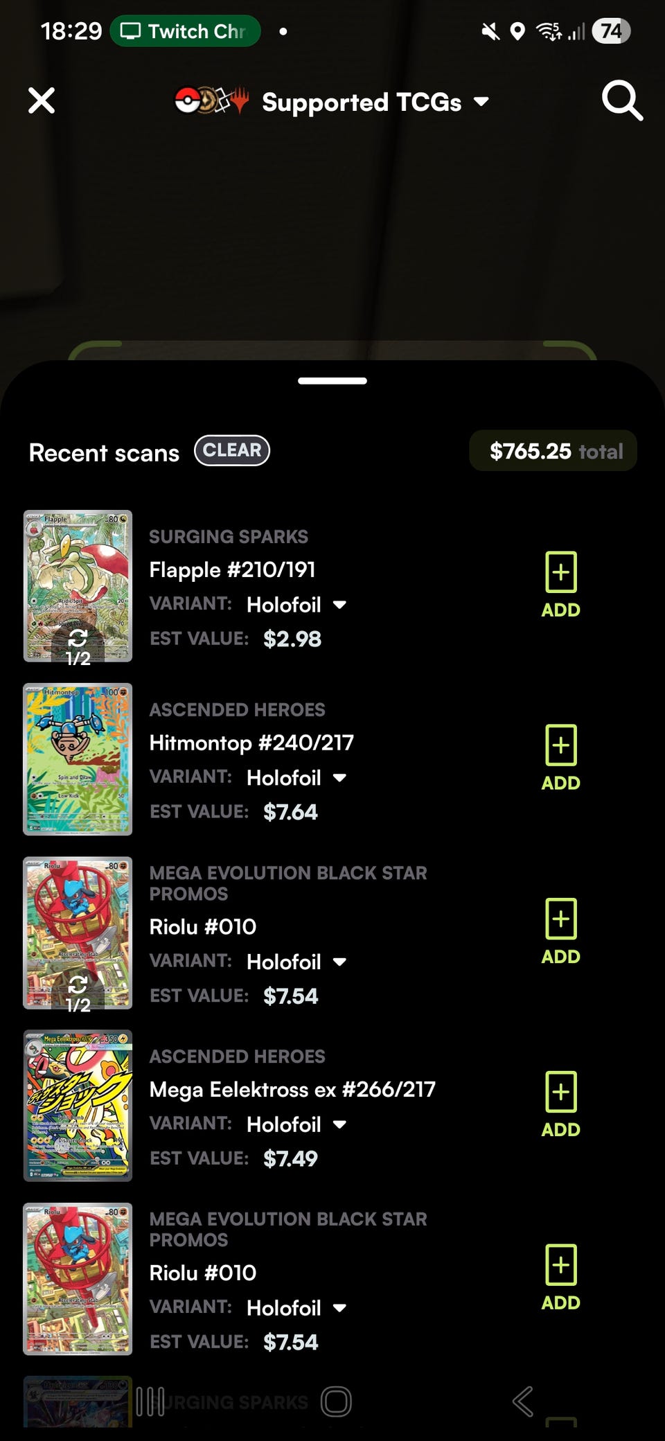Cycle Flapple card match alternatives
This screenshot has height=1441, width=665.
(78, 645)
